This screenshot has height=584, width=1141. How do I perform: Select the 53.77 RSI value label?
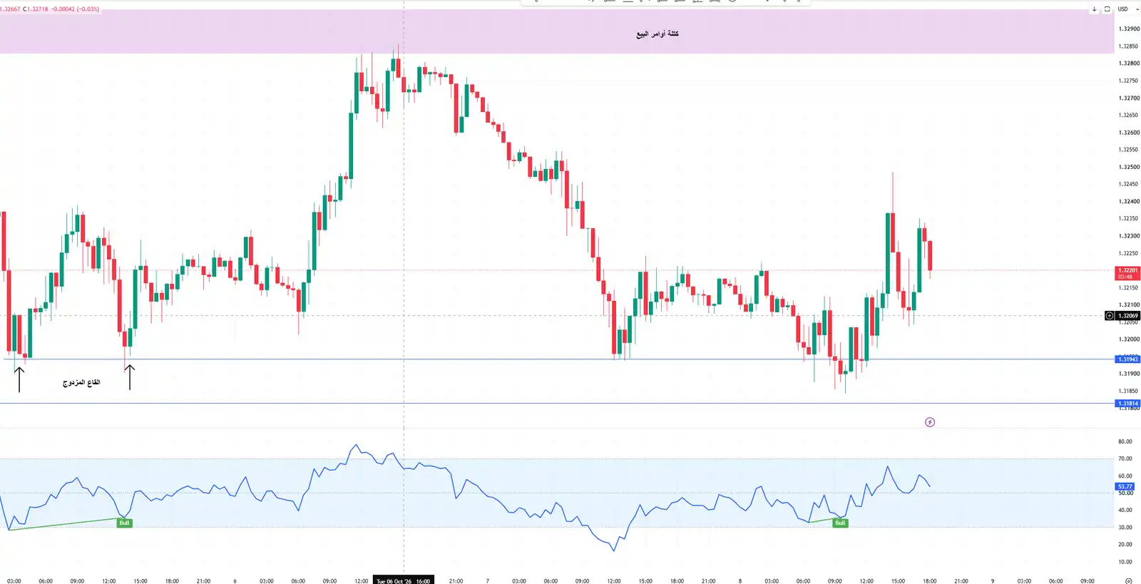[x=1125, y=486]
